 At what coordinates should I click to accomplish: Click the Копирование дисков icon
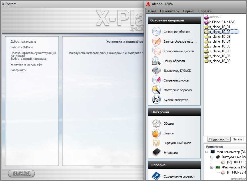[156, 51]
